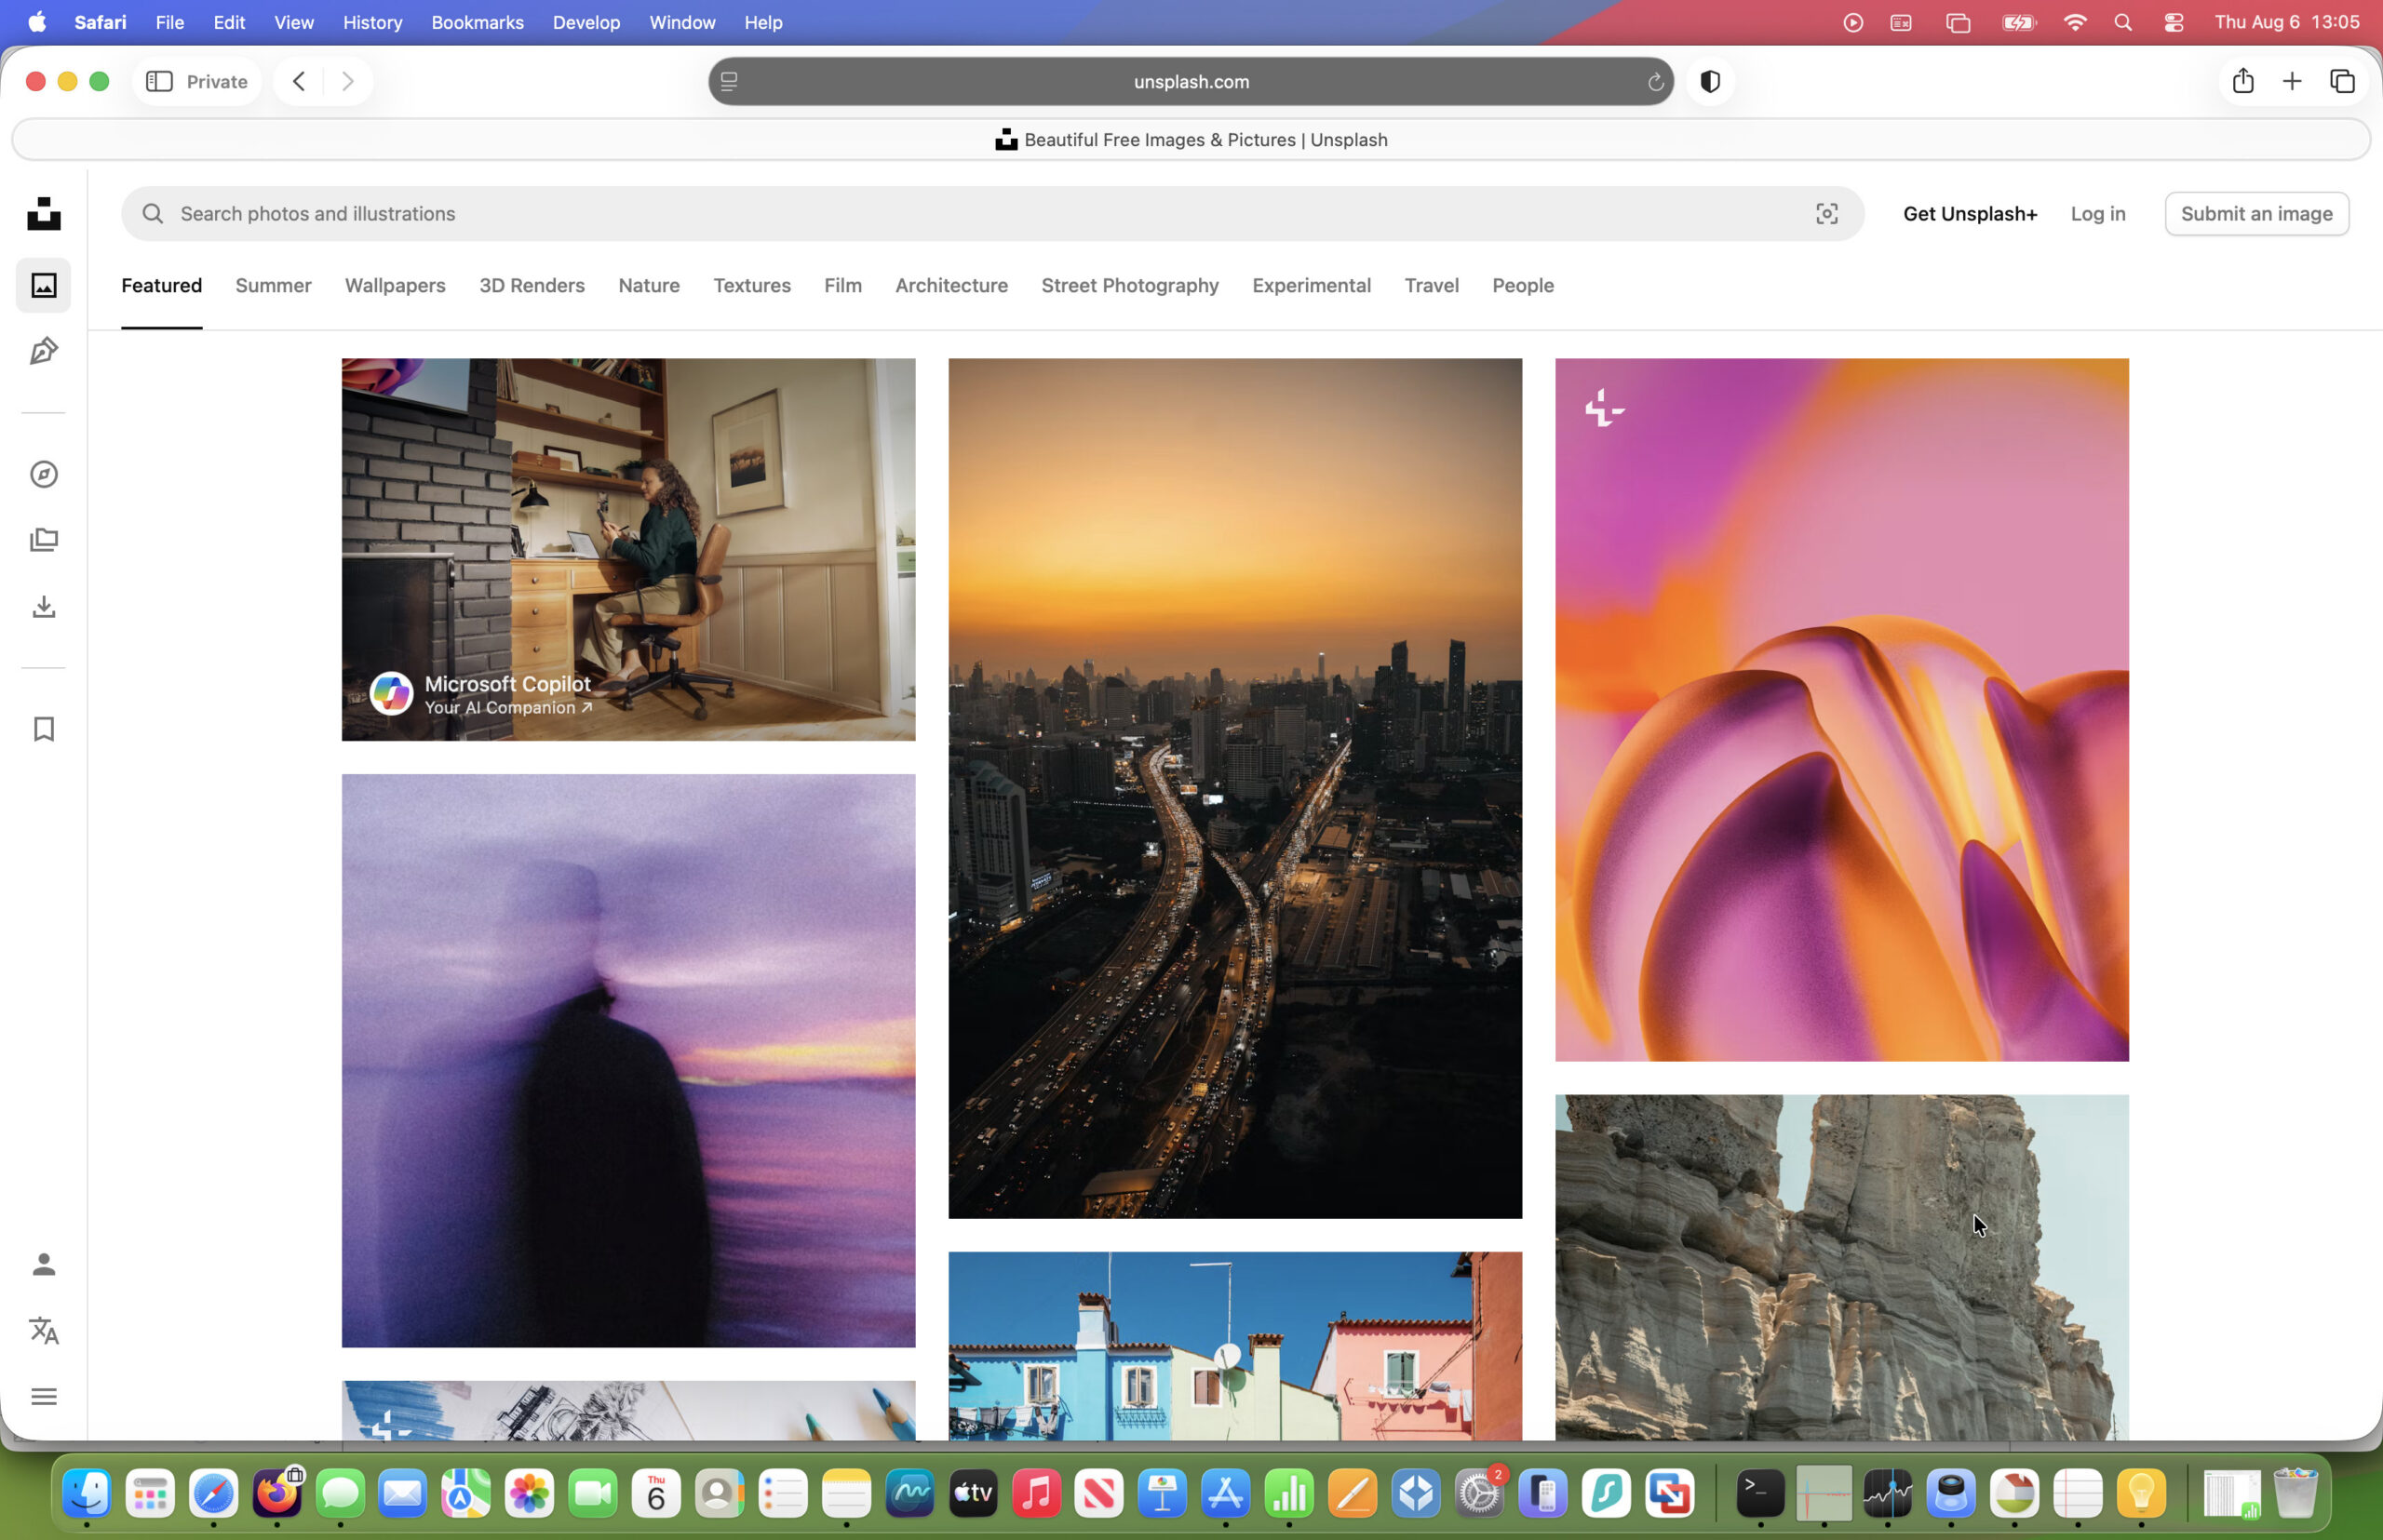Open the hamburger menu icon in the sidebar
This screenshot has height=1540, width=2383.
click(x=43, y=1396)
